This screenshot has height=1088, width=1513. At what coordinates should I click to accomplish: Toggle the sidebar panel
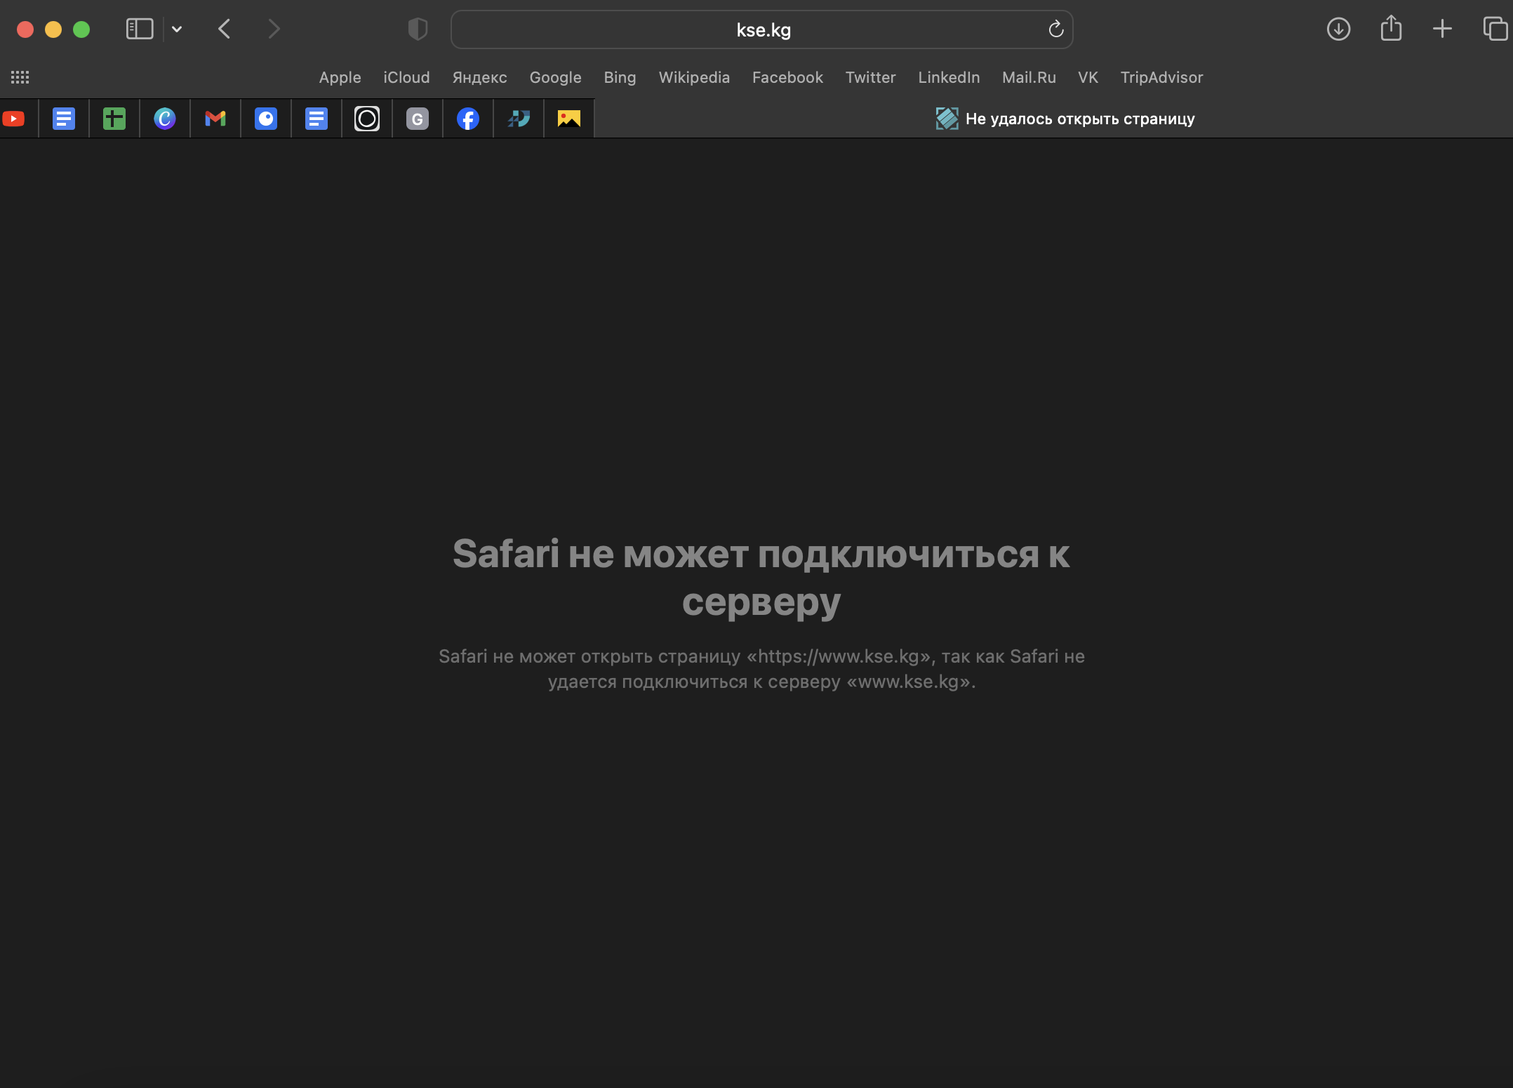140,29
